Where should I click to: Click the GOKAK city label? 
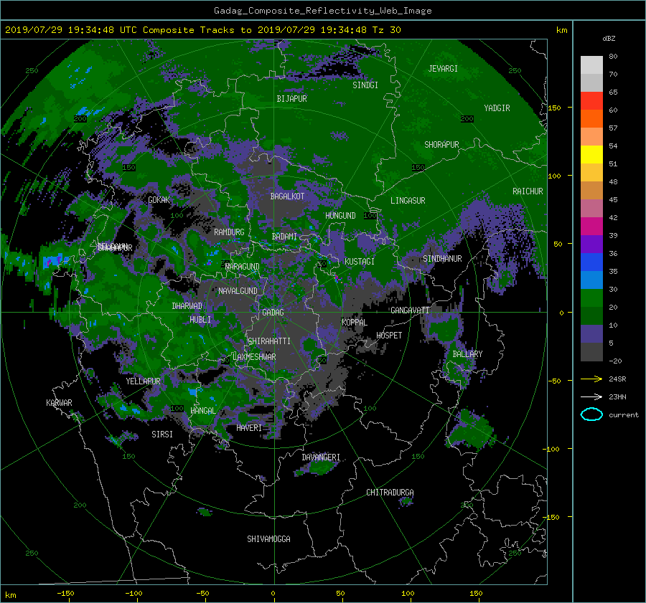(159, 200)
